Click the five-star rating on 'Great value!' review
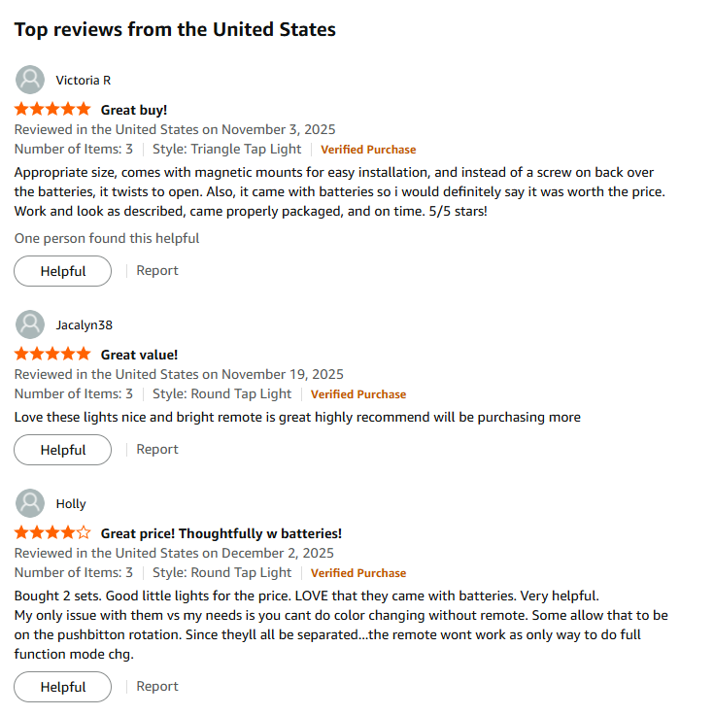 pos(52,355)
